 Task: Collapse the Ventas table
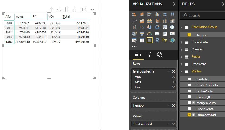pyautogui.click(x=182, y=71)
